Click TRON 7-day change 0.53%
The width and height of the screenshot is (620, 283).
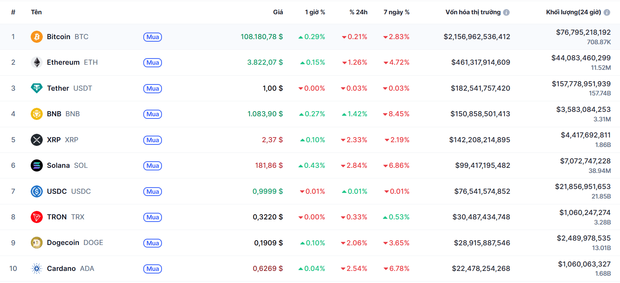[x=396, y=217]
